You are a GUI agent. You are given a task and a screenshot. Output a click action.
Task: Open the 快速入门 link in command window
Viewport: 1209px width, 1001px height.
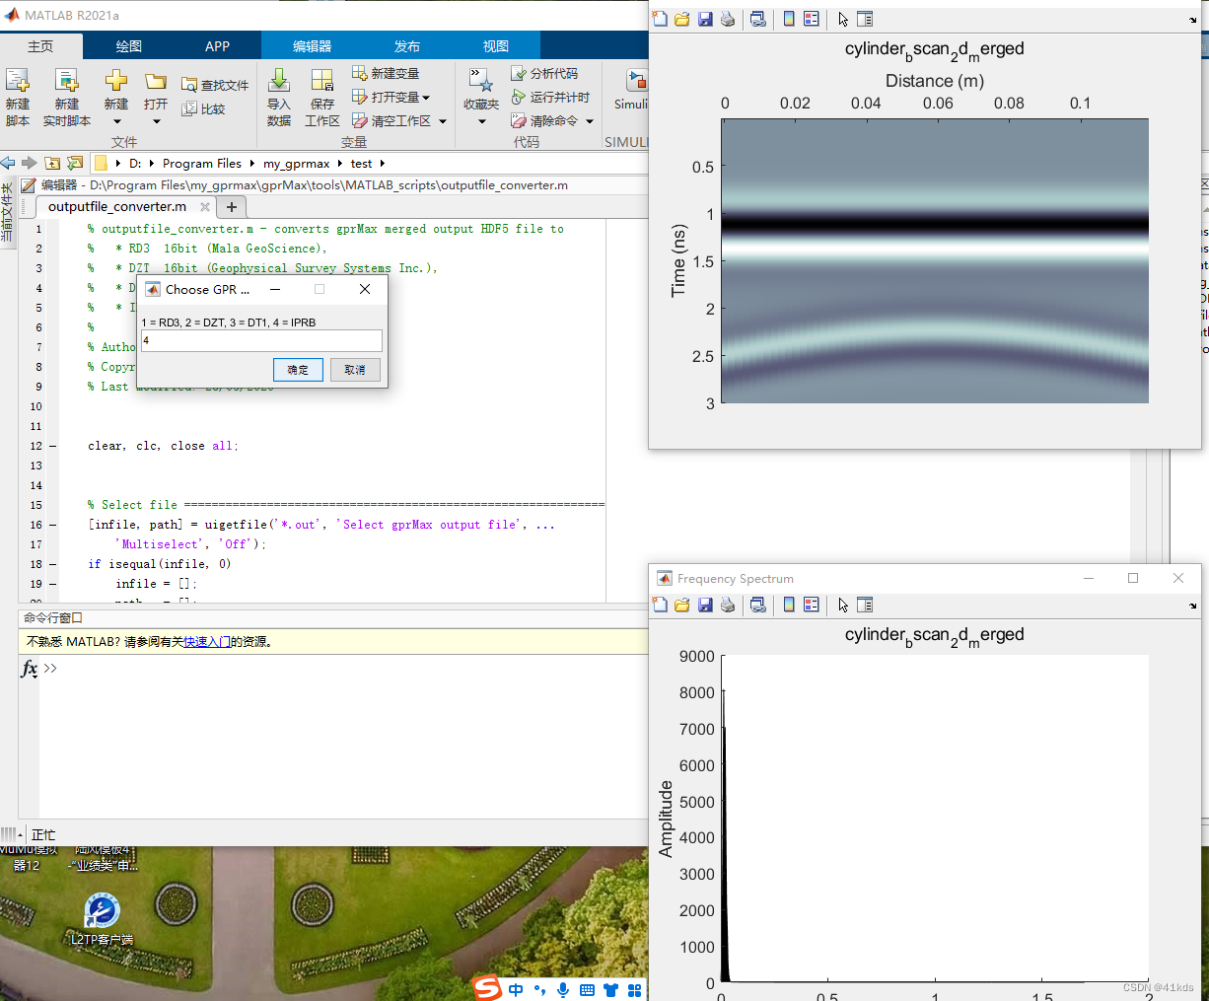click(207, 642)
